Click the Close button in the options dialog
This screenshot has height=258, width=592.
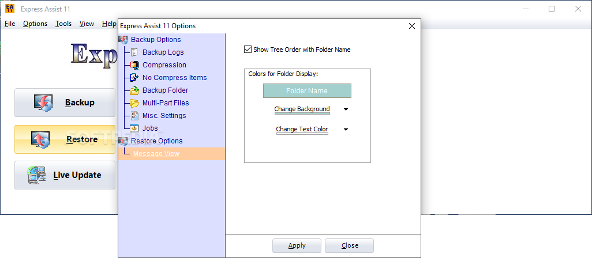pyautogui.click(x=350, y=245)
